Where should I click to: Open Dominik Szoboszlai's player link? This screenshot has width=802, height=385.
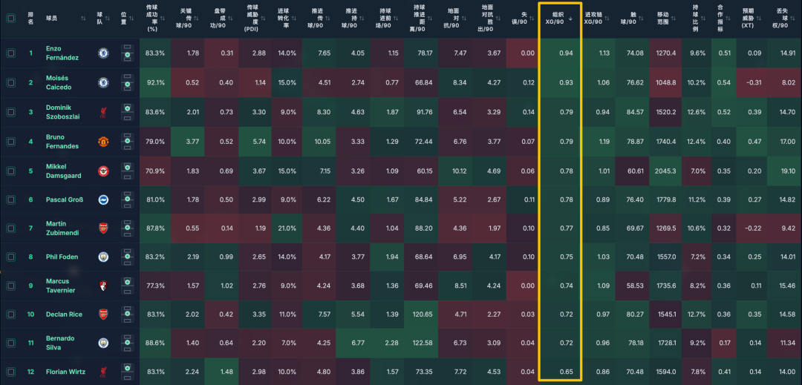[x=64, y=112]
